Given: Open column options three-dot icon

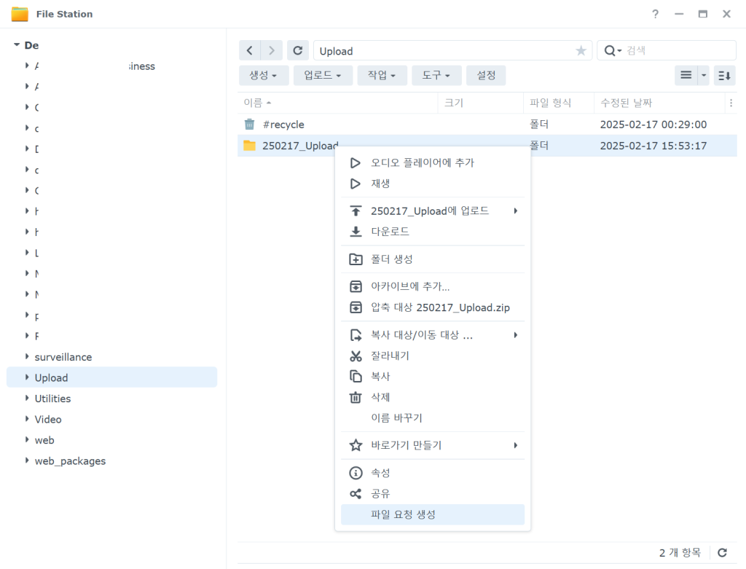Looking at the screenshot, I should 731,103.
